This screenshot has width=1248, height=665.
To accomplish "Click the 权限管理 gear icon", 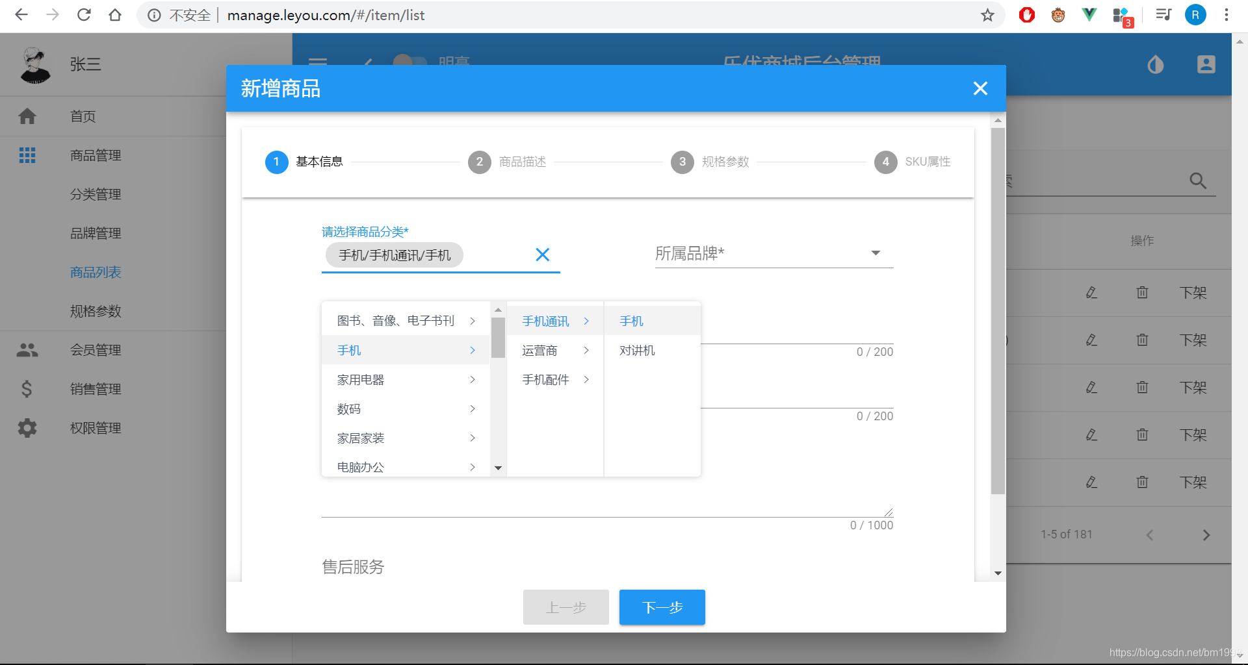I will click(27, 428).
